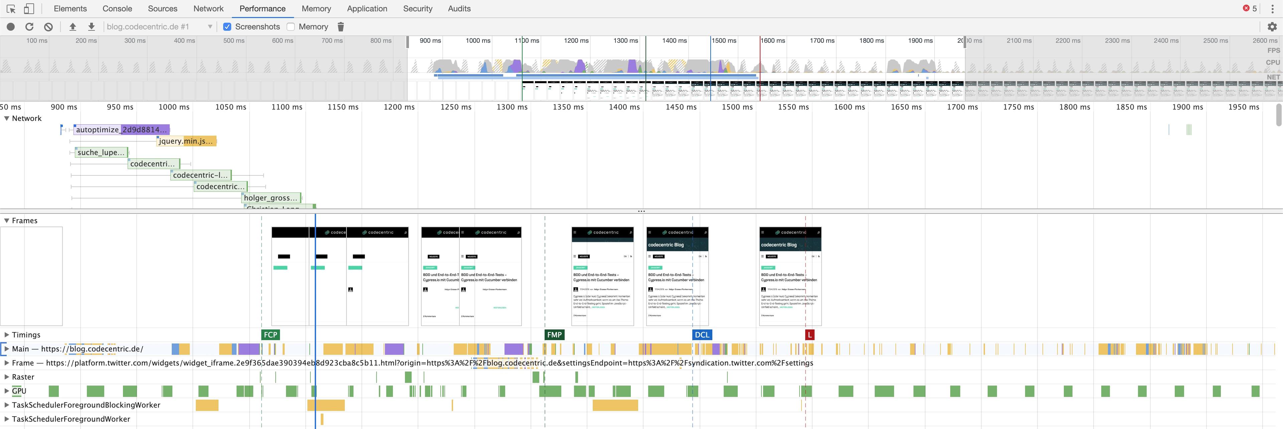Clear the recording with the clear icon
The width and height of the screenshot is (1283, 429).
pos(48,27)
